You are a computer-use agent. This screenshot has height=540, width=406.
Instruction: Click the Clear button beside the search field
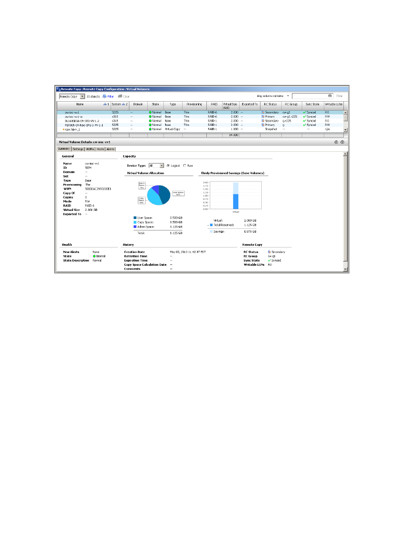(x=339, y=96)
